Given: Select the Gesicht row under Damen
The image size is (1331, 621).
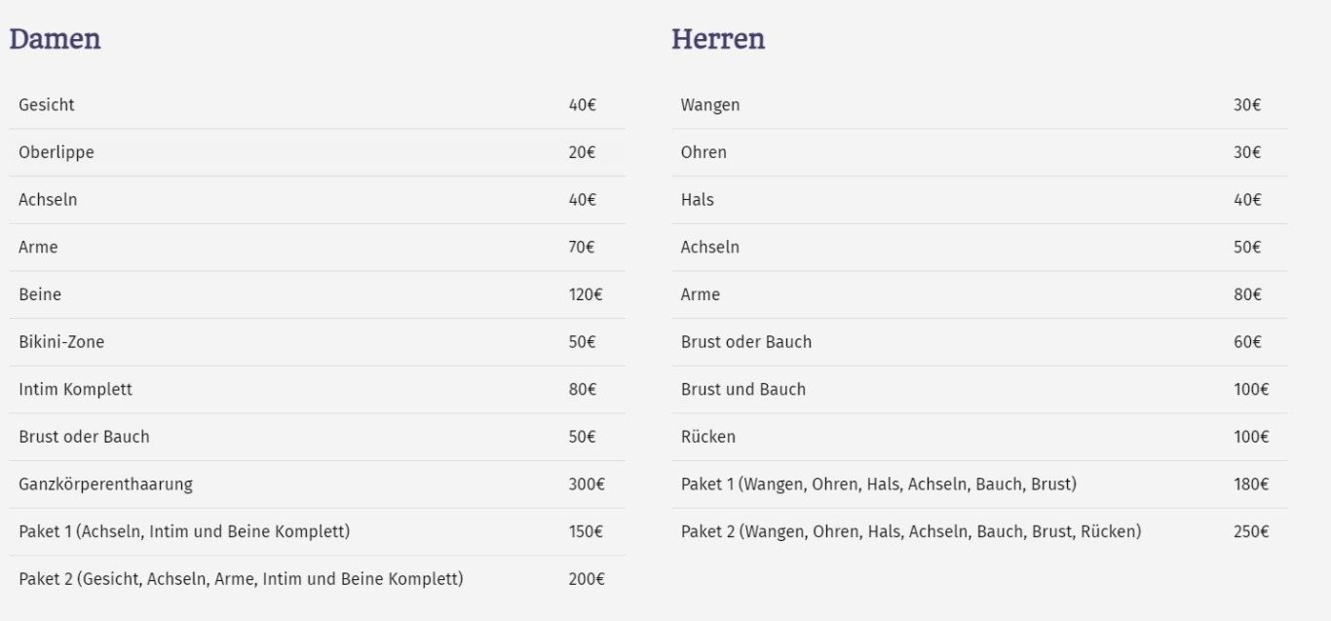Looking at the screenshot, I should tap(318, 105).
